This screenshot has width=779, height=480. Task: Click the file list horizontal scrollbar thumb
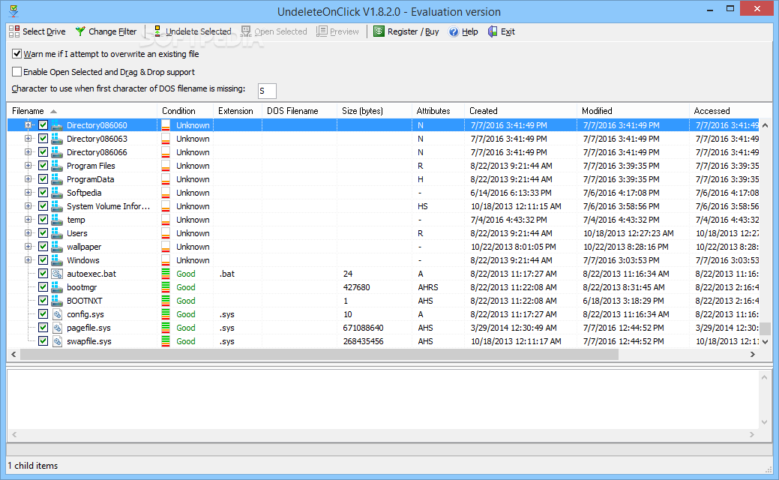click(x=319, y=354)
